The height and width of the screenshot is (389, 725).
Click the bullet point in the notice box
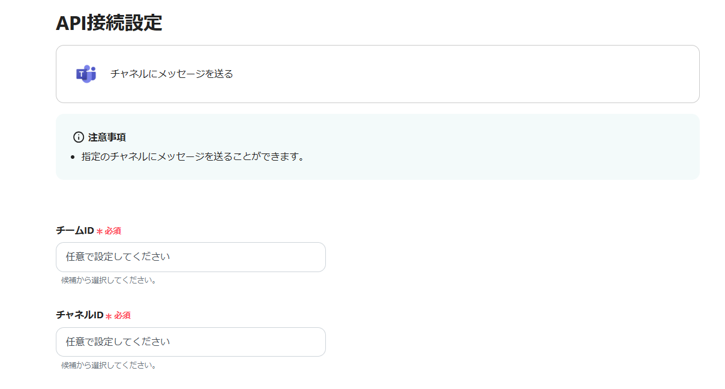click(73, 158)
